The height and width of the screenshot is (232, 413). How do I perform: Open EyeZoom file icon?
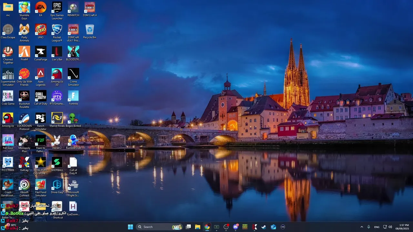point(73,209)
